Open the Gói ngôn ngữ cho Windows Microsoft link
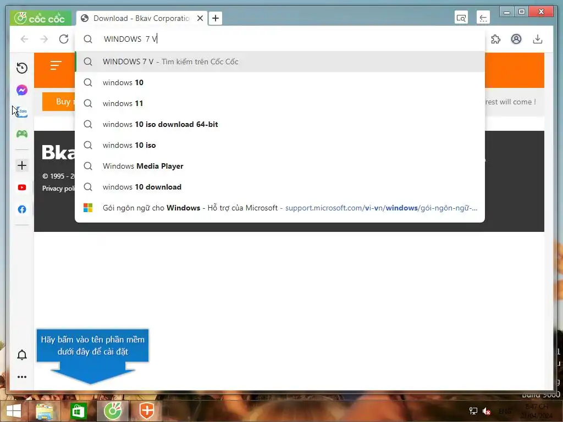The width and height of the screenshot is (563, 422). 280,208
